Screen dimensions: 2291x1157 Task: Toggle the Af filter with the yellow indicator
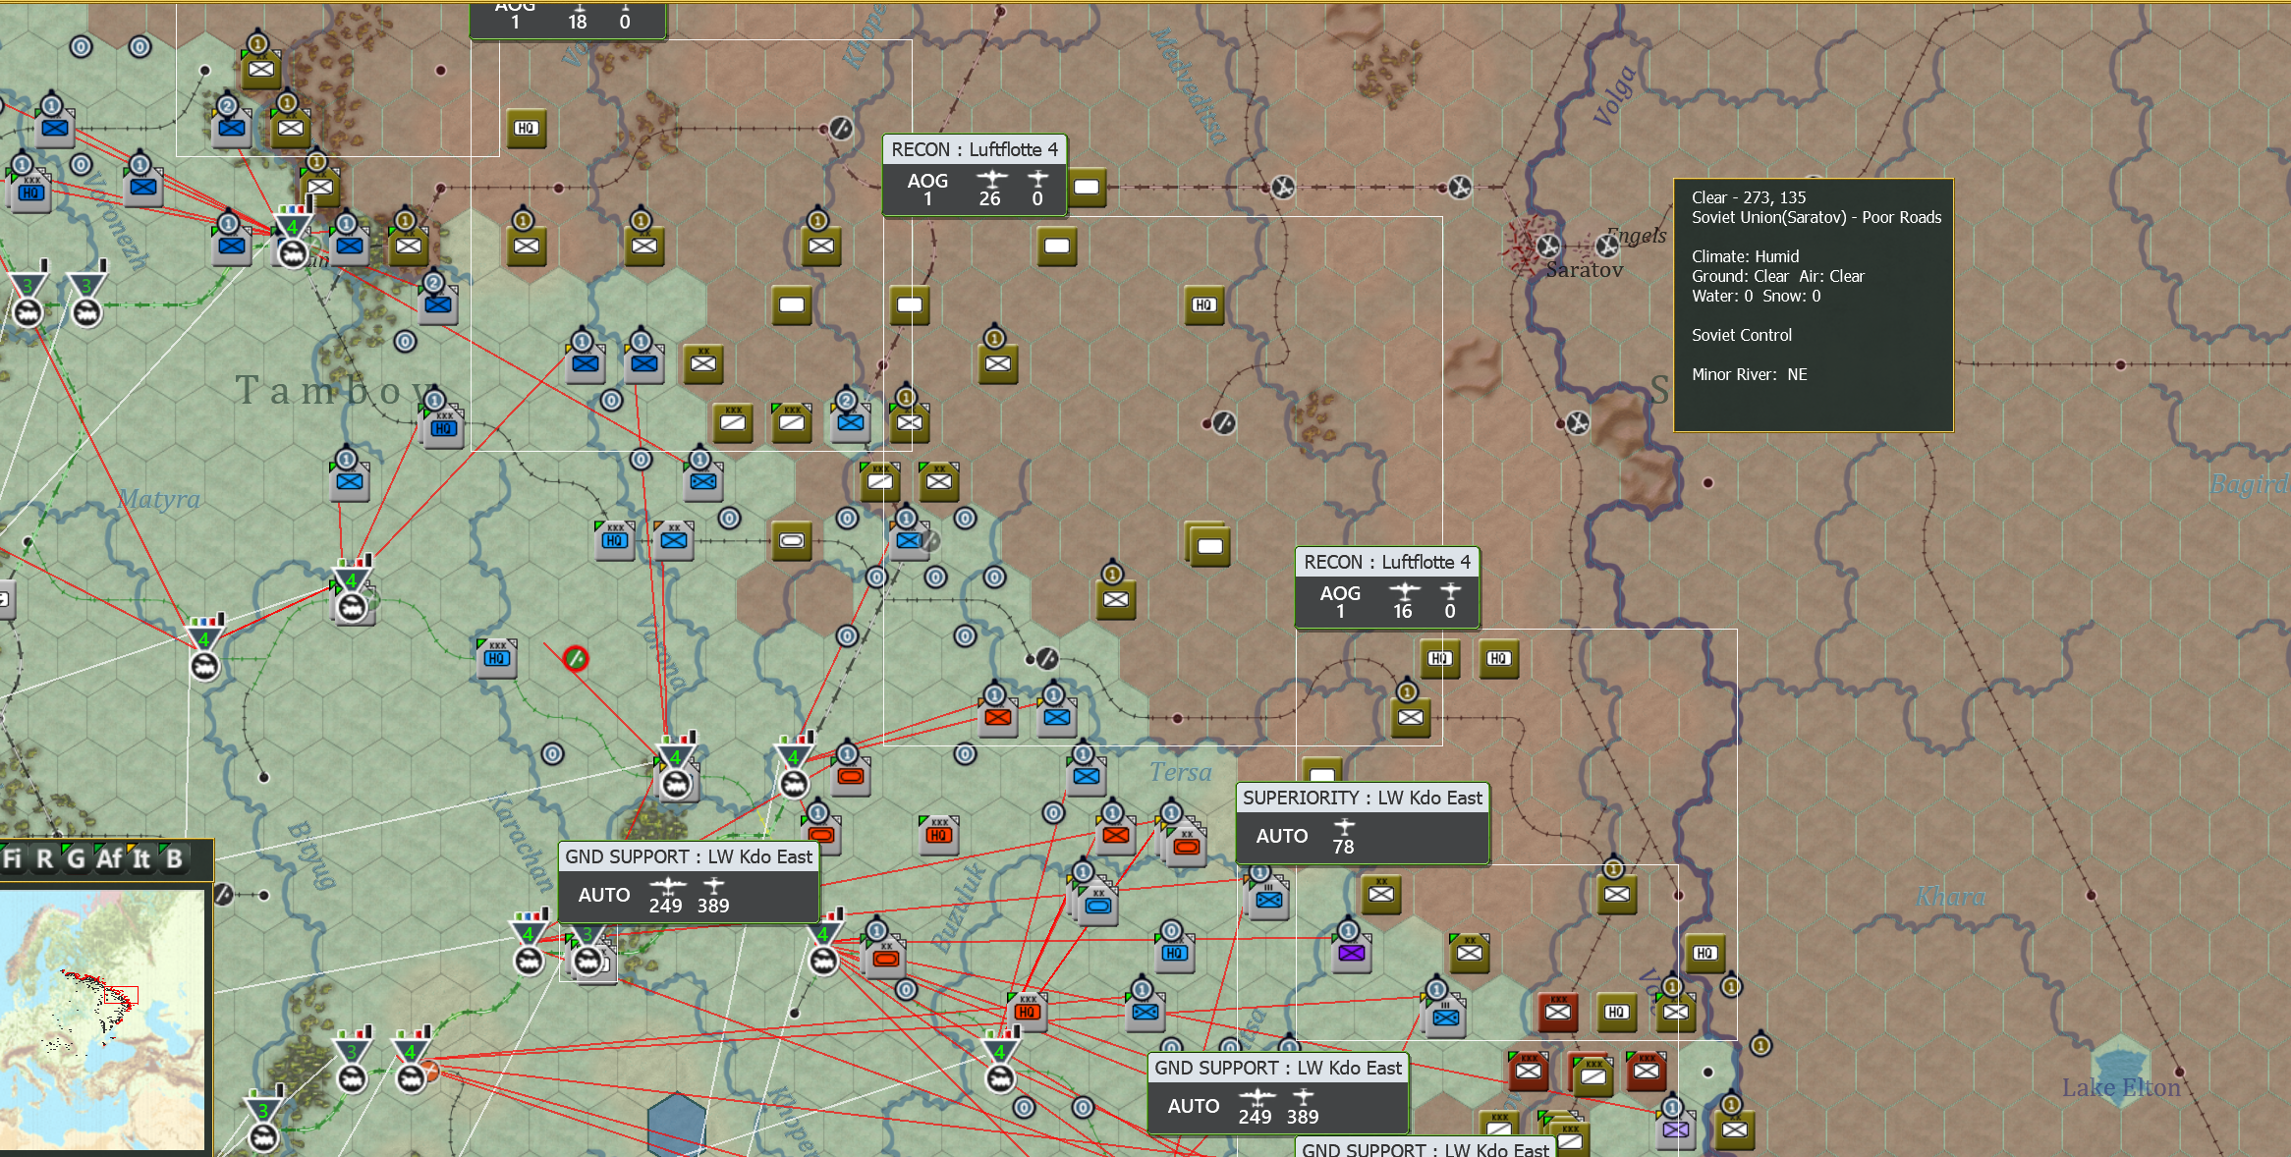[108, 858]
